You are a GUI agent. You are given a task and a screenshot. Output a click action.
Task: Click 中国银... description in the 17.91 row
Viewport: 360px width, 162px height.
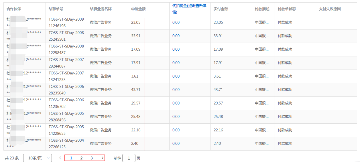[262, 63]
